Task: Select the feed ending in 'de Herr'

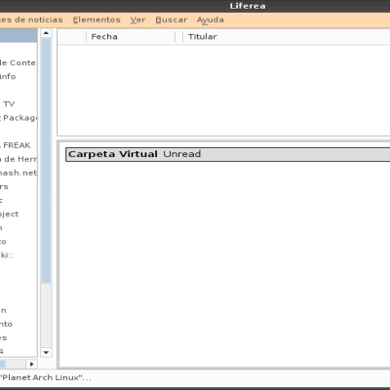Action: 19,159
